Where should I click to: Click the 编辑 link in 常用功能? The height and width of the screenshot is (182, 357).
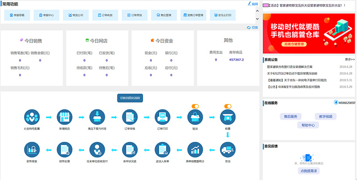[255, 4]
